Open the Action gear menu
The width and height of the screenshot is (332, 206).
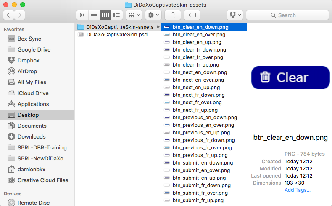point(153,15)
